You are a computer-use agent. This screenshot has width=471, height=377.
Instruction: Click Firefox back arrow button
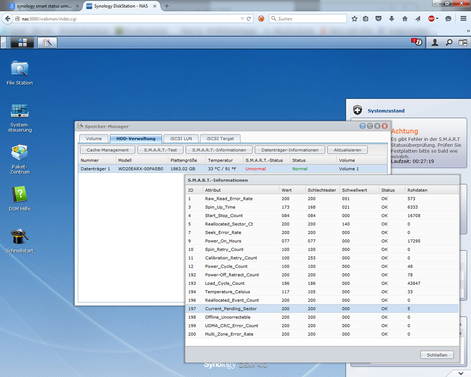pyautogui.click(x=7, y=18)
